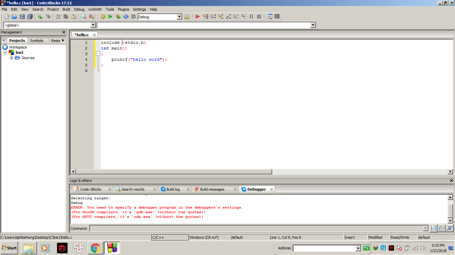Click the Paste clipboard icon

click(x=74, y=17)
